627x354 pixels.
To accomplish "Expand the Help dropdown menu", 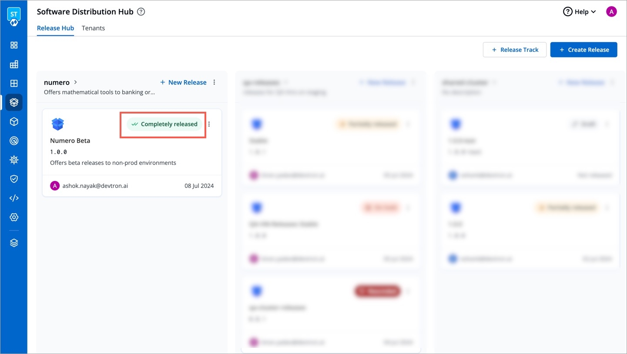I will click(580, 12).
